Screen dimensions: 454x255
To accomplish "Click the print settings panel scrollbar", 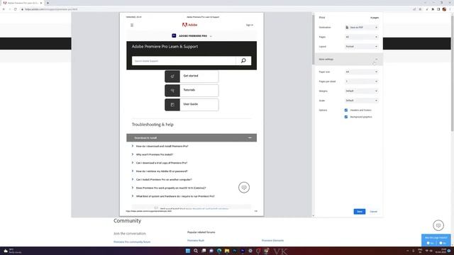I will pyautogui.click(x=313, y=40).
